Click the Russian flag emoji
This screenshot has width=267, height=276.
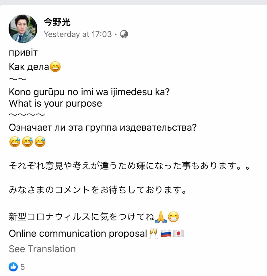pos(166,234)
